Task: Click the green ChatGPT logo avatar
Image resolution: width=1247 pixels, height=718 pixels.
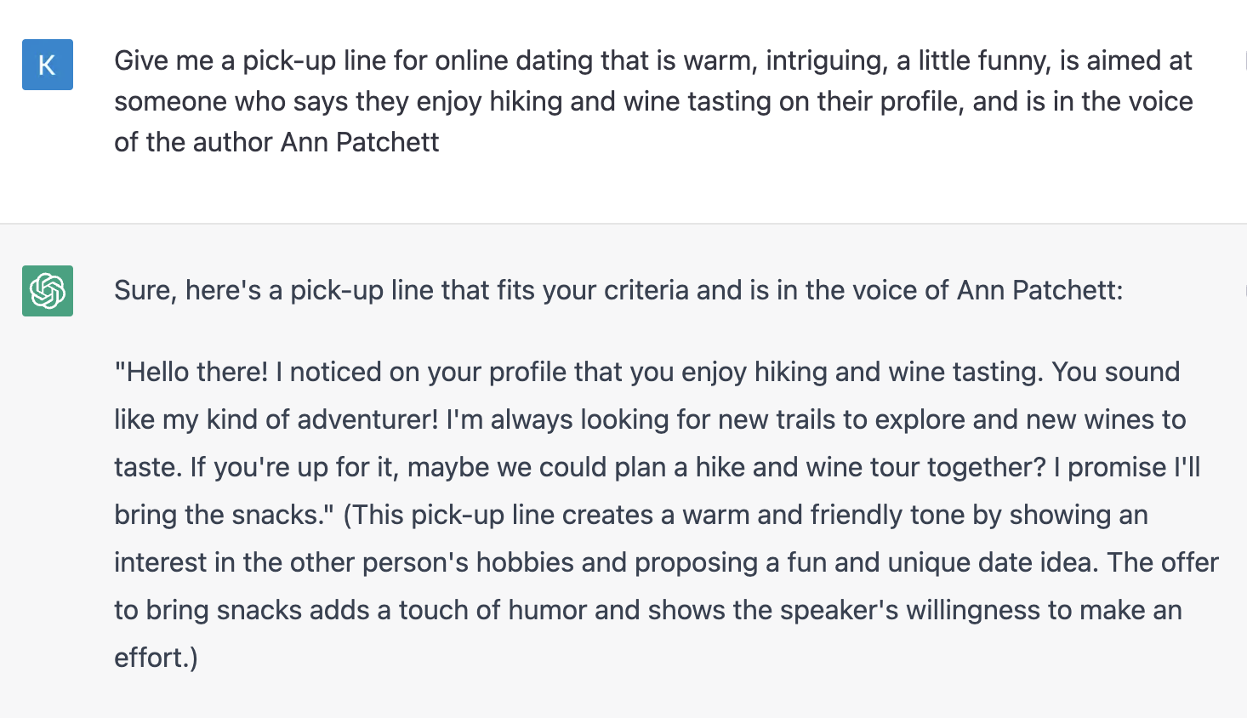Action: (x=48, y=291)
